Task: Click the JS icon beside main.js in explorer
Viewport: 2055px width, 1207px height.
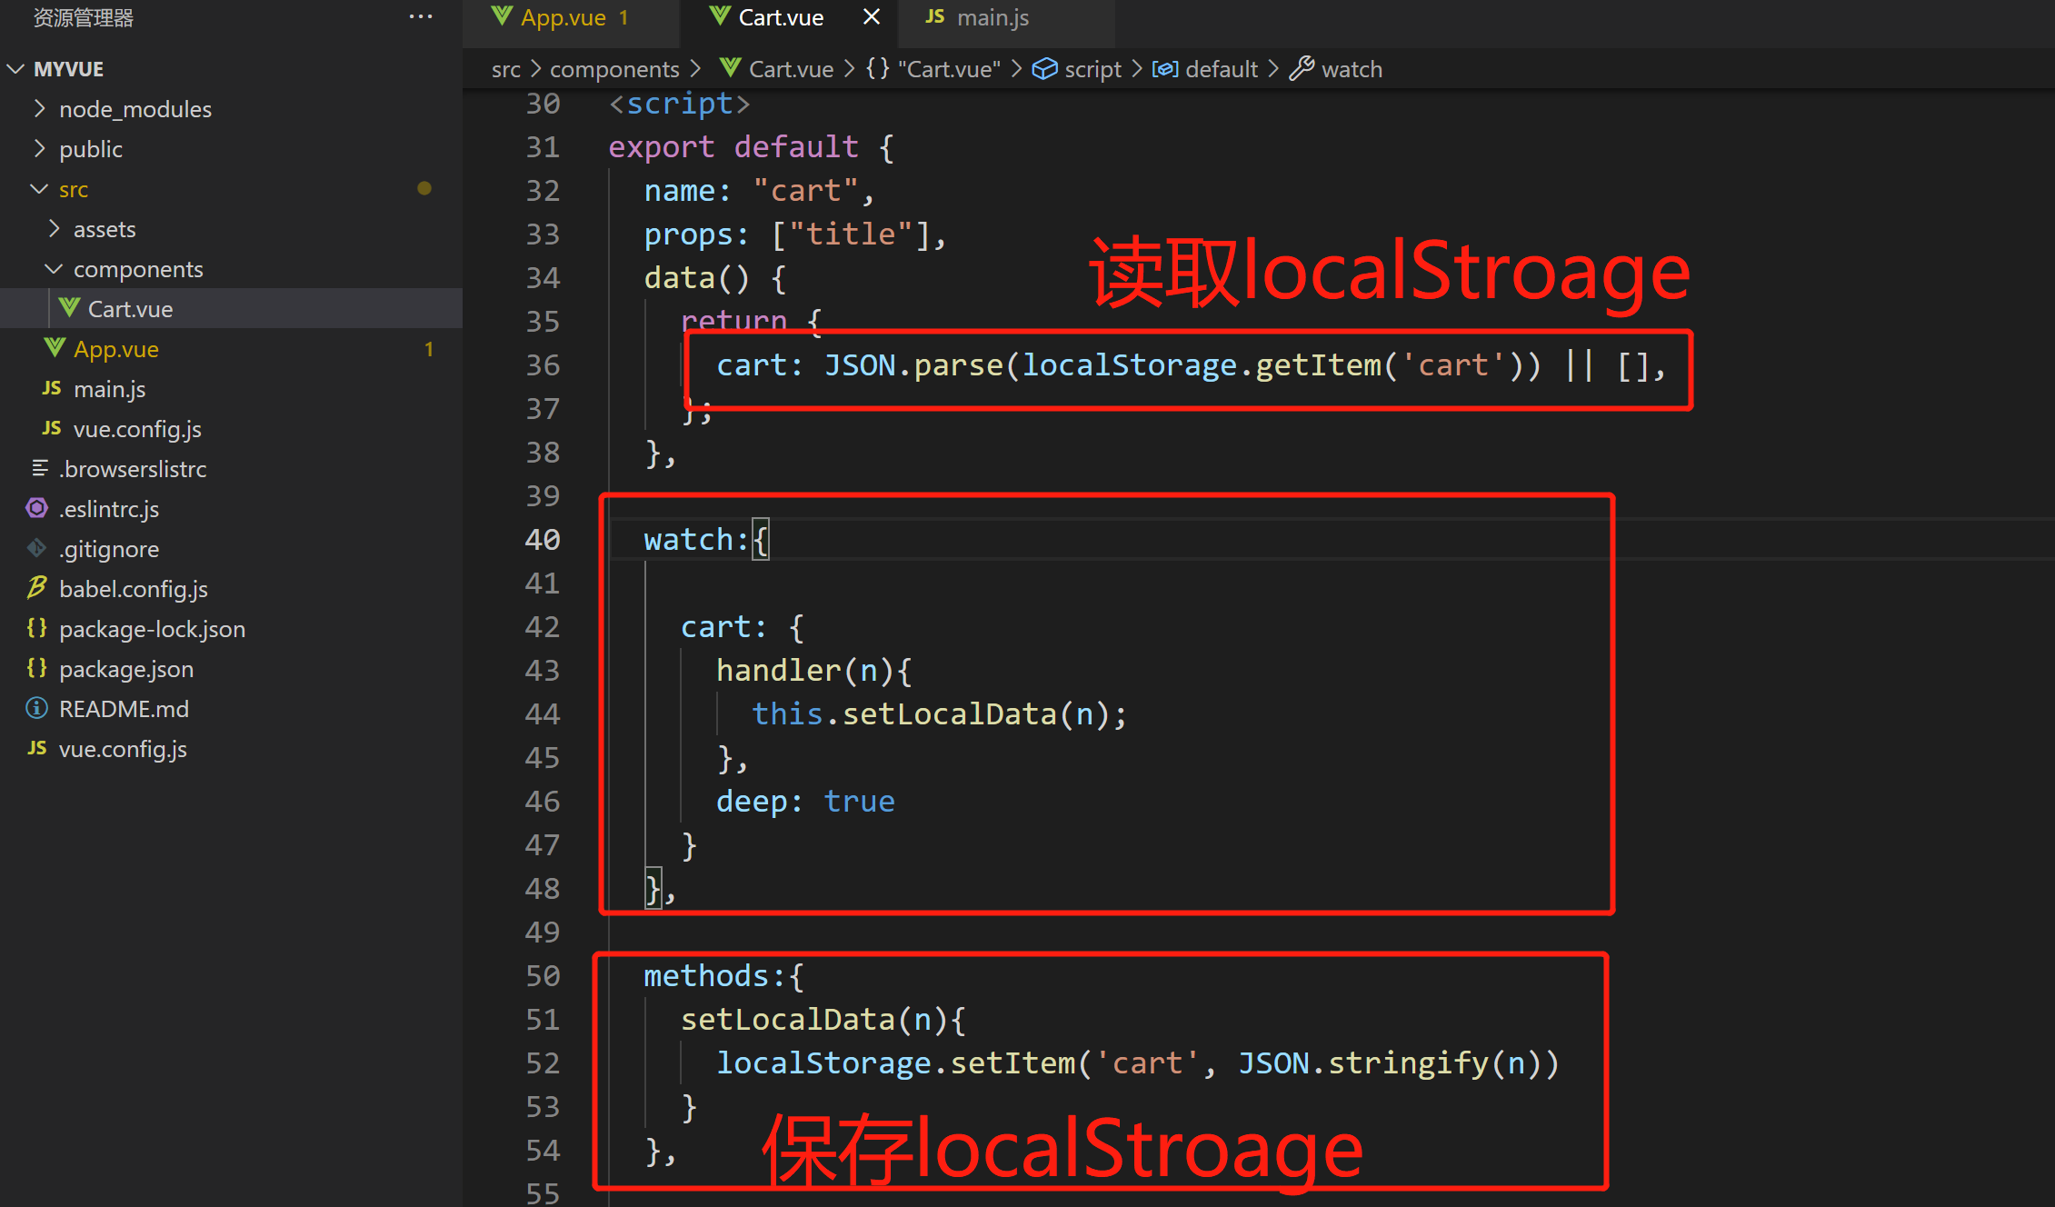Action: coord(52,388)
